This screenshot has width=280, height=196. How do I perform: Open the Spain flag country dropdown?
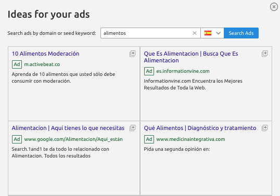point(212,33)
